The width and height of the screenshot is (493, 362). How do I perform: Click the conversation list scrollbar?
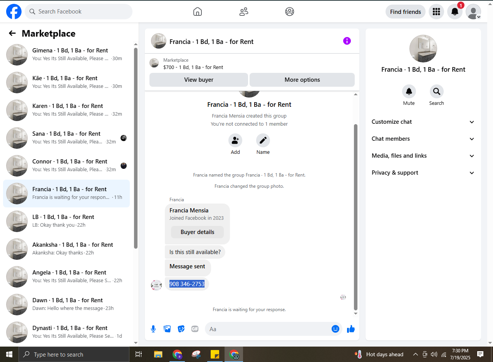[136, 148]
